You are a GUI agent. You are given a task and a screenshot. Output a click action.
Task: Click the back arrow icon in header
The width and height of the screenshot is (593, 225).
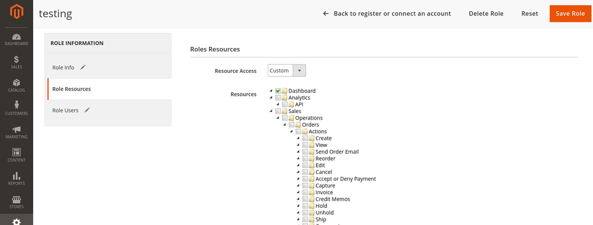(326, 14)
